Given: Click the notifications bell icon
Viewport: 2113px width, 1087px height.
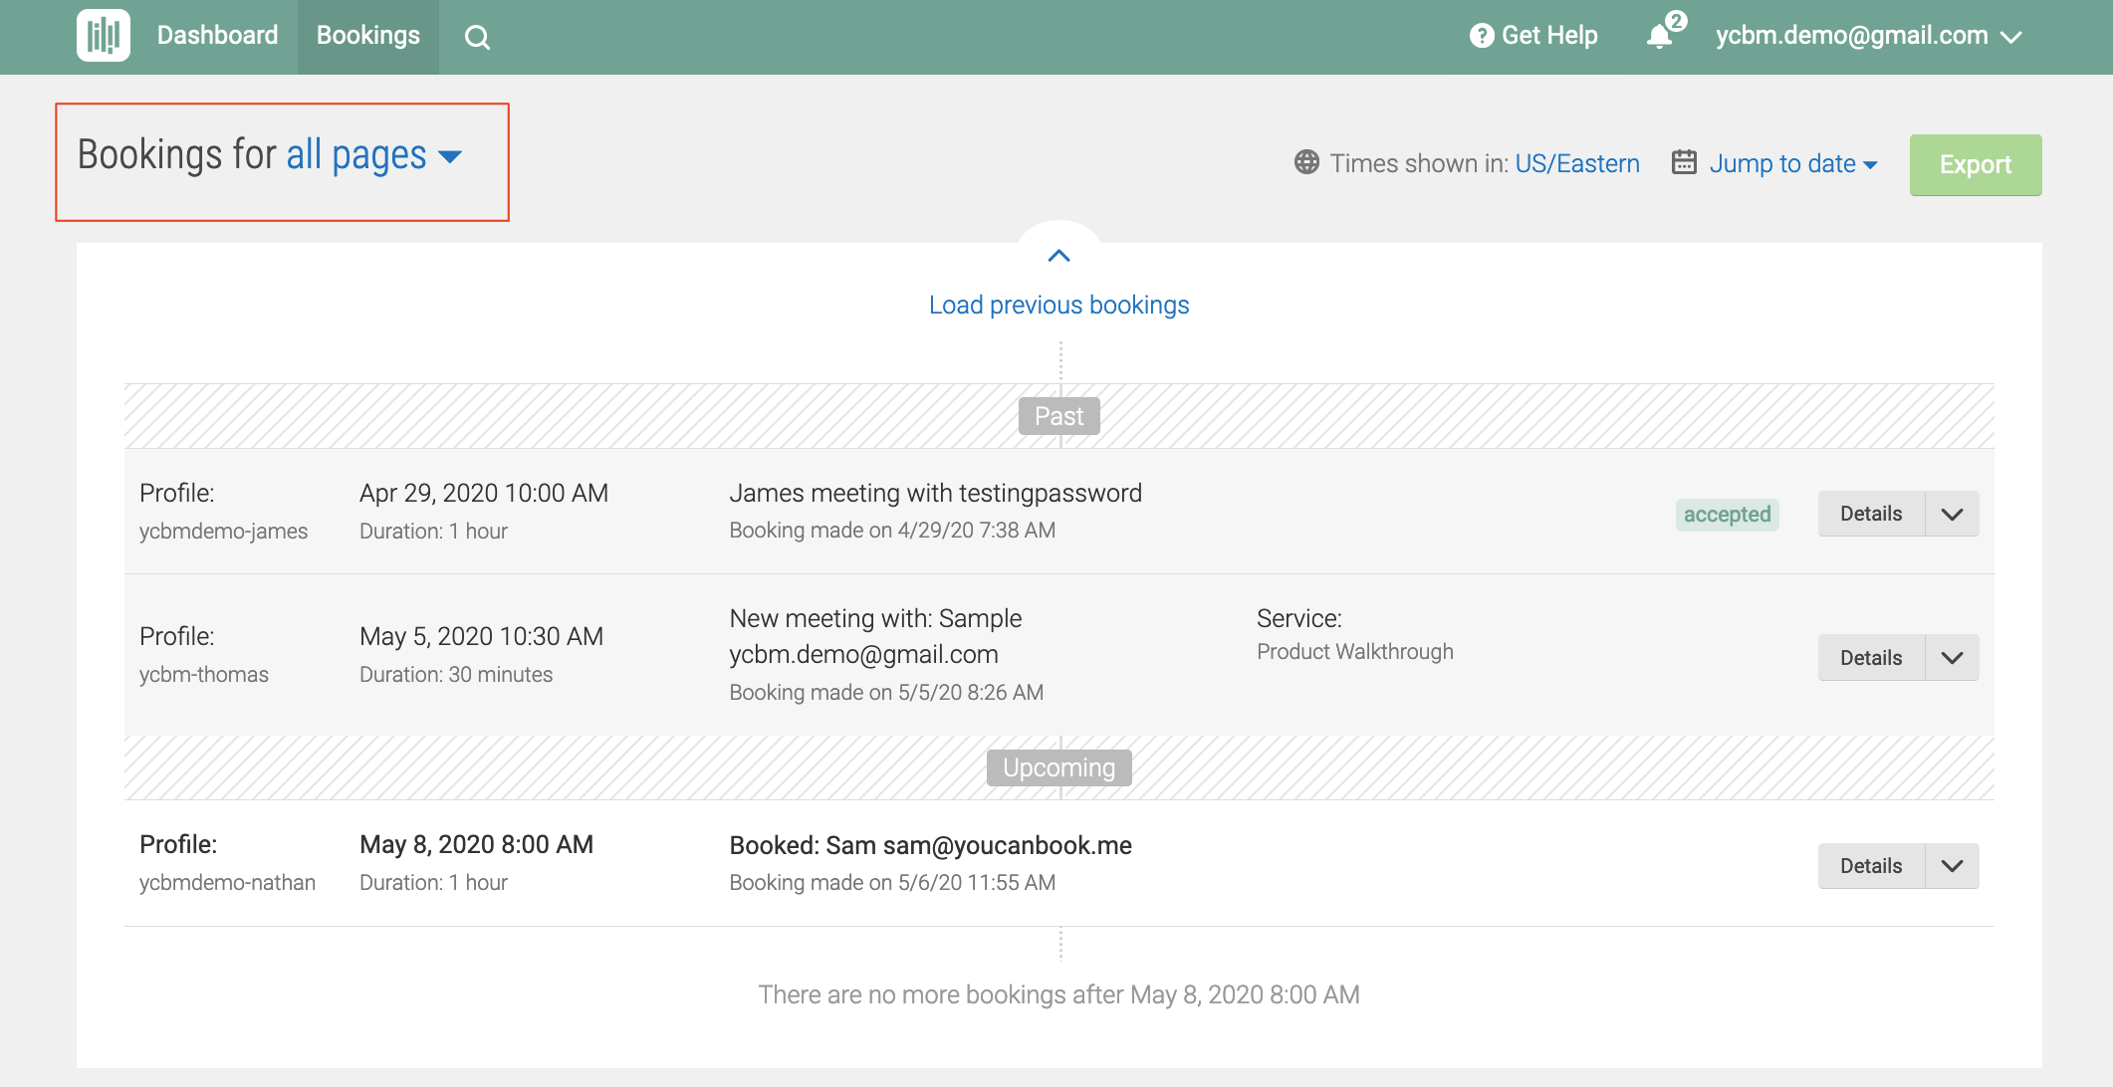Looking at the screenshot, I should 1659,37.
